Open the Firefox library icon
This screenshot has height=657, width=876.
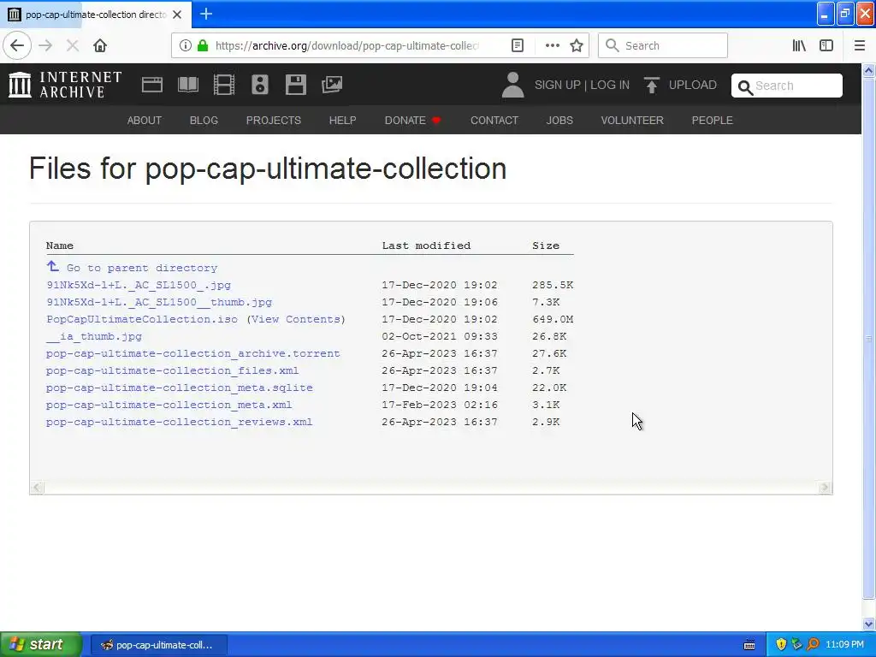(799, 46)
